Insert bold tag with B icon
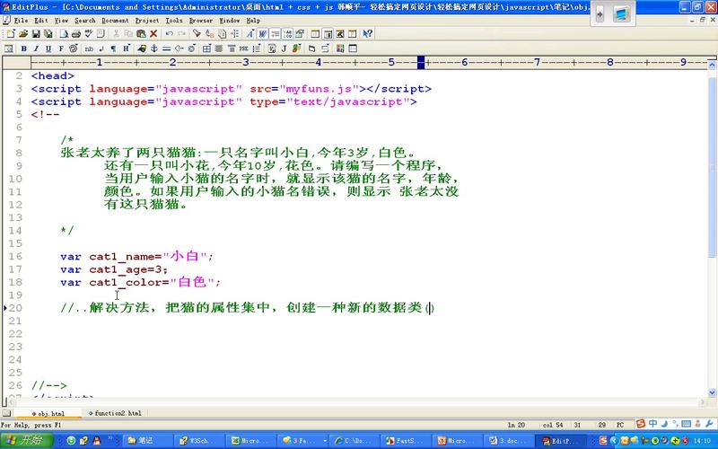The width and height of the screenshot is (718, 449). [x=24, y=48]
